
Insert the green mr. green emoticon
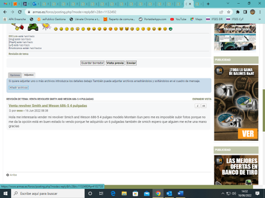(x=171, y=29)
